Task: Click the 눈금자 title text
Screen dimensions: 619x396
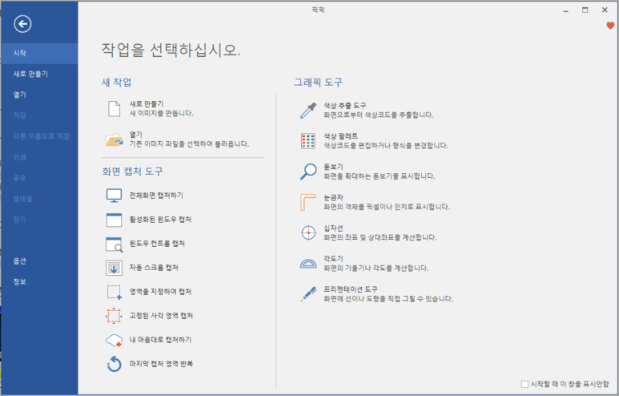Action: point(334,198)
